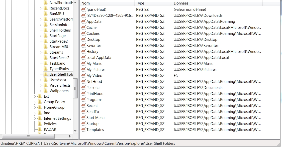Expand the UserAssist key
282x147 pixels.
[x=41, y=80]
